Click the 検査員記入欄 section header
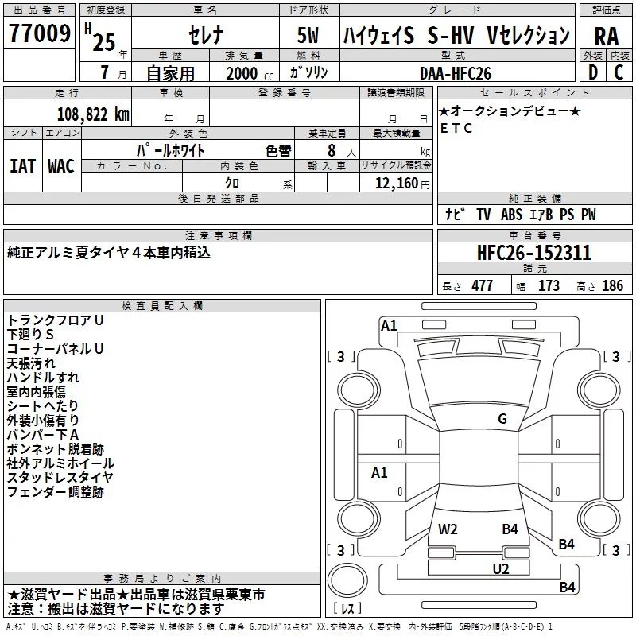The height and width of the screenshot is (636, 636). click(x=162, y=306)
